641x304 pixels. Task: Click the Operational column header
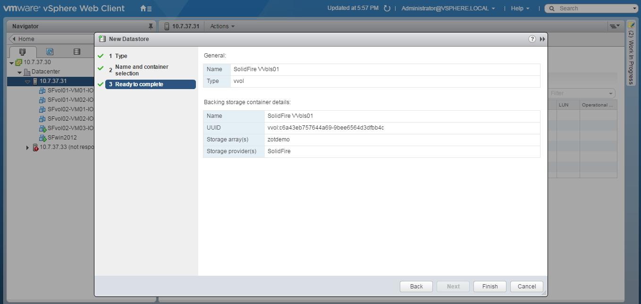click(x=598, y=105)
